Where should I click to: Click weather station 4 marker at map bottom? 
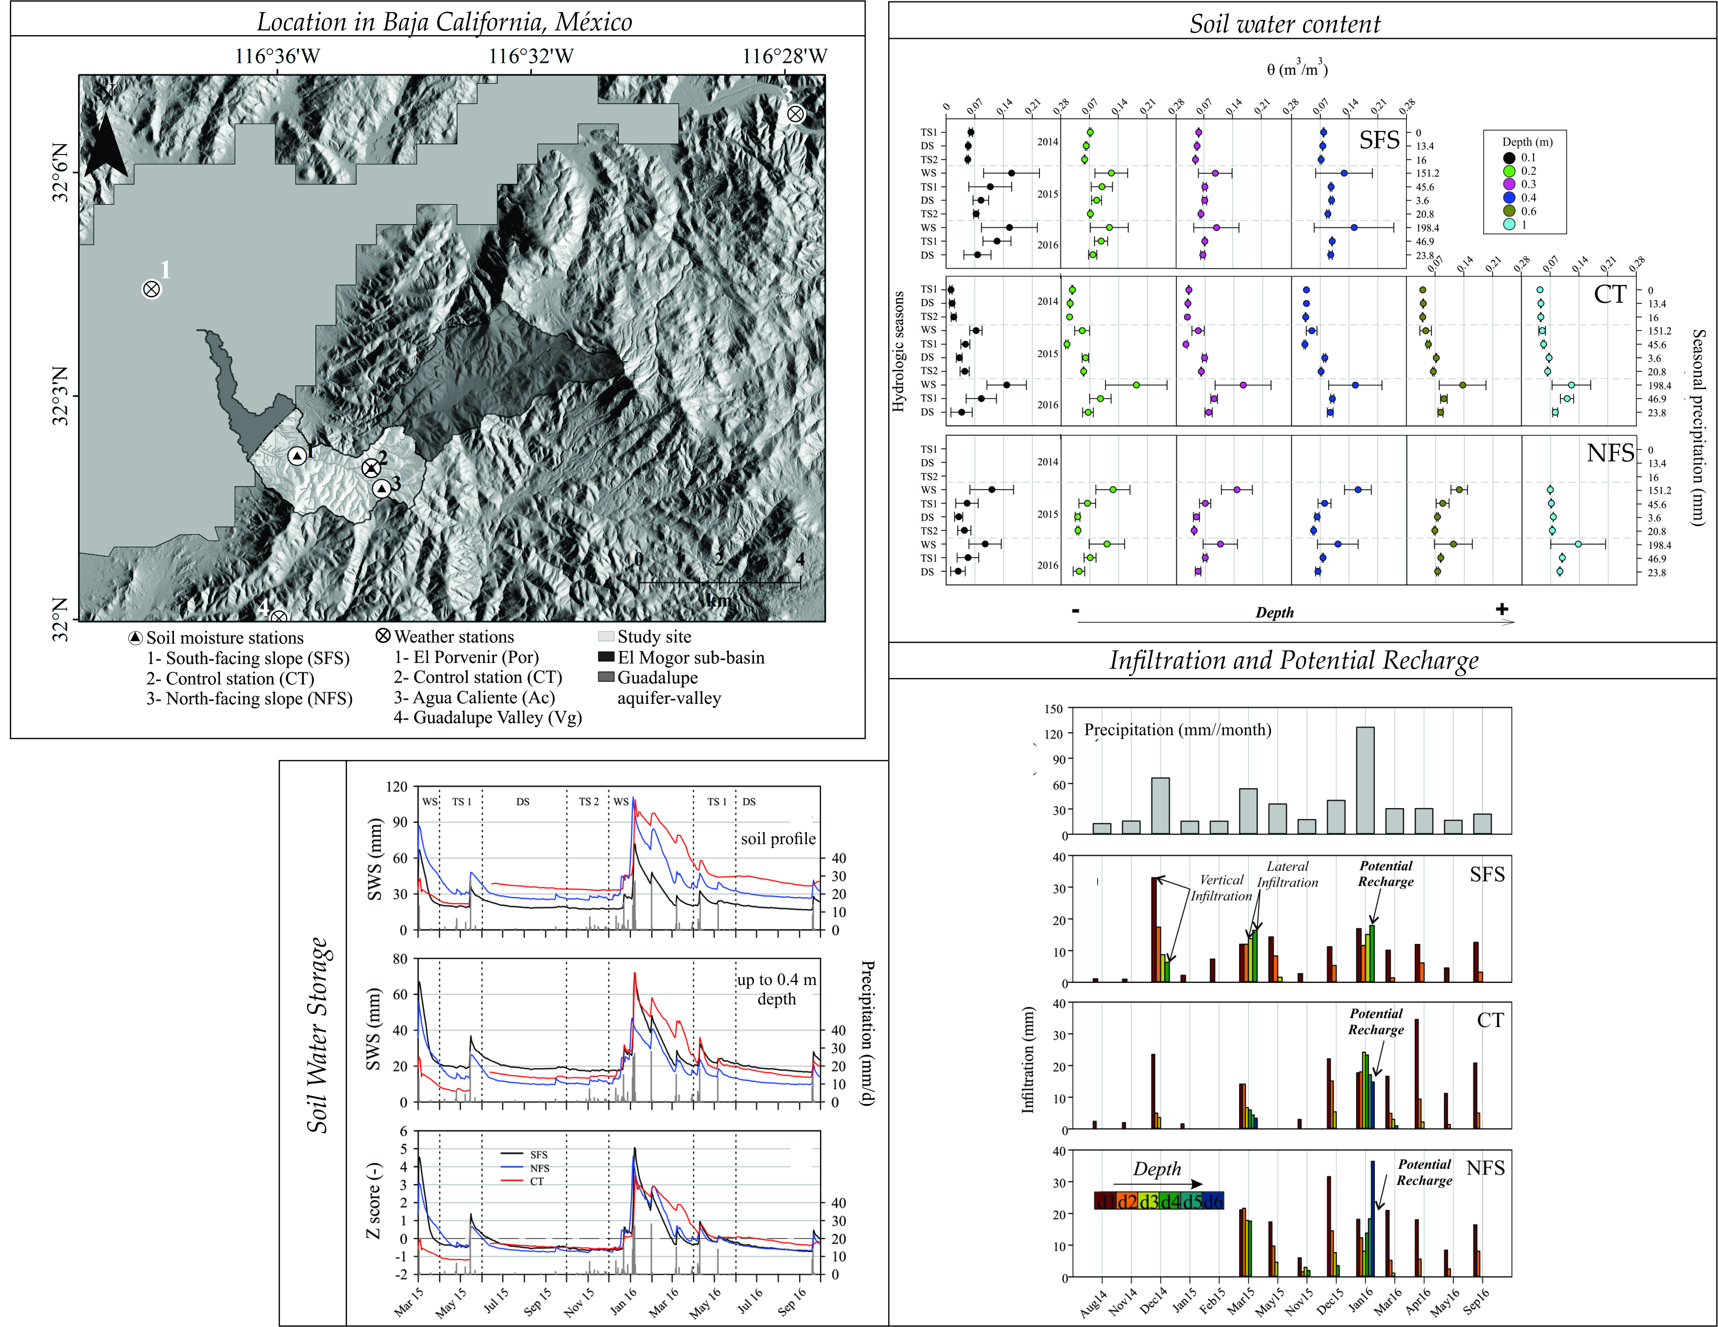[x=278, y=617]
